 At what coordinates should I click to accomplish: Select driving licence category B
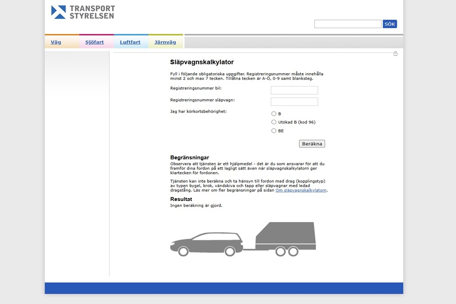pos(274,114)
